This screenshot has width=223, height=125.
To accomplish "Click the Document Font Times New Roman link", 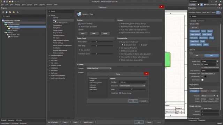I will click(x=208, y=73).
